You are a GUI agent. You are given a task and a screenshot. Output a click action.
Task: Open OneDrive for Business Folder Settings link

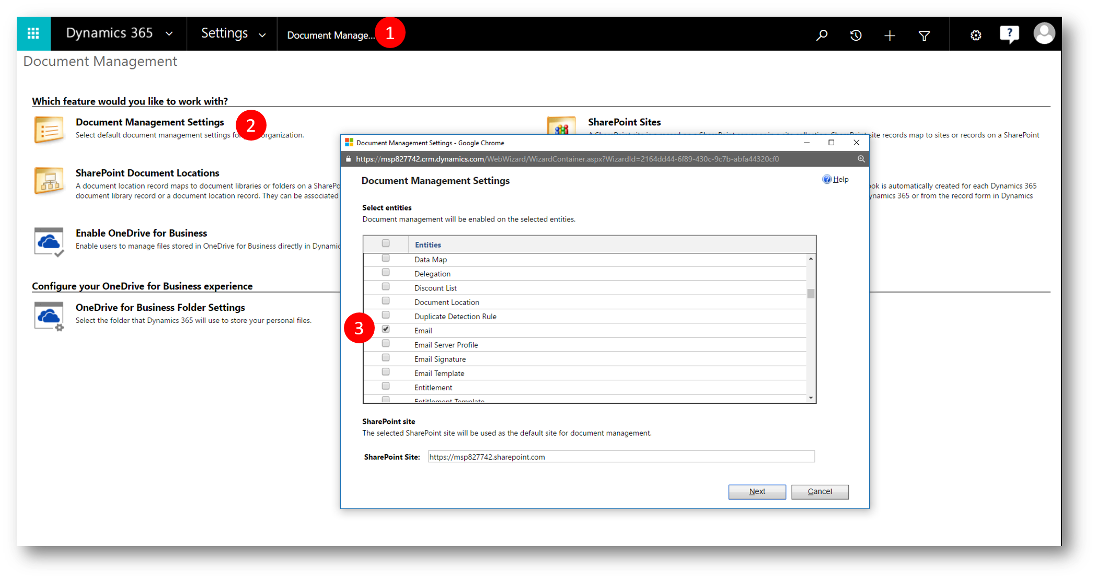pyautogui.click(x=160, y=307)
